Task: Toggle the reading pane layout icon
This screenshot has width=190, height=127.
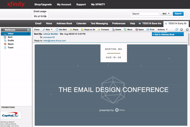Action: pos(176,29)
